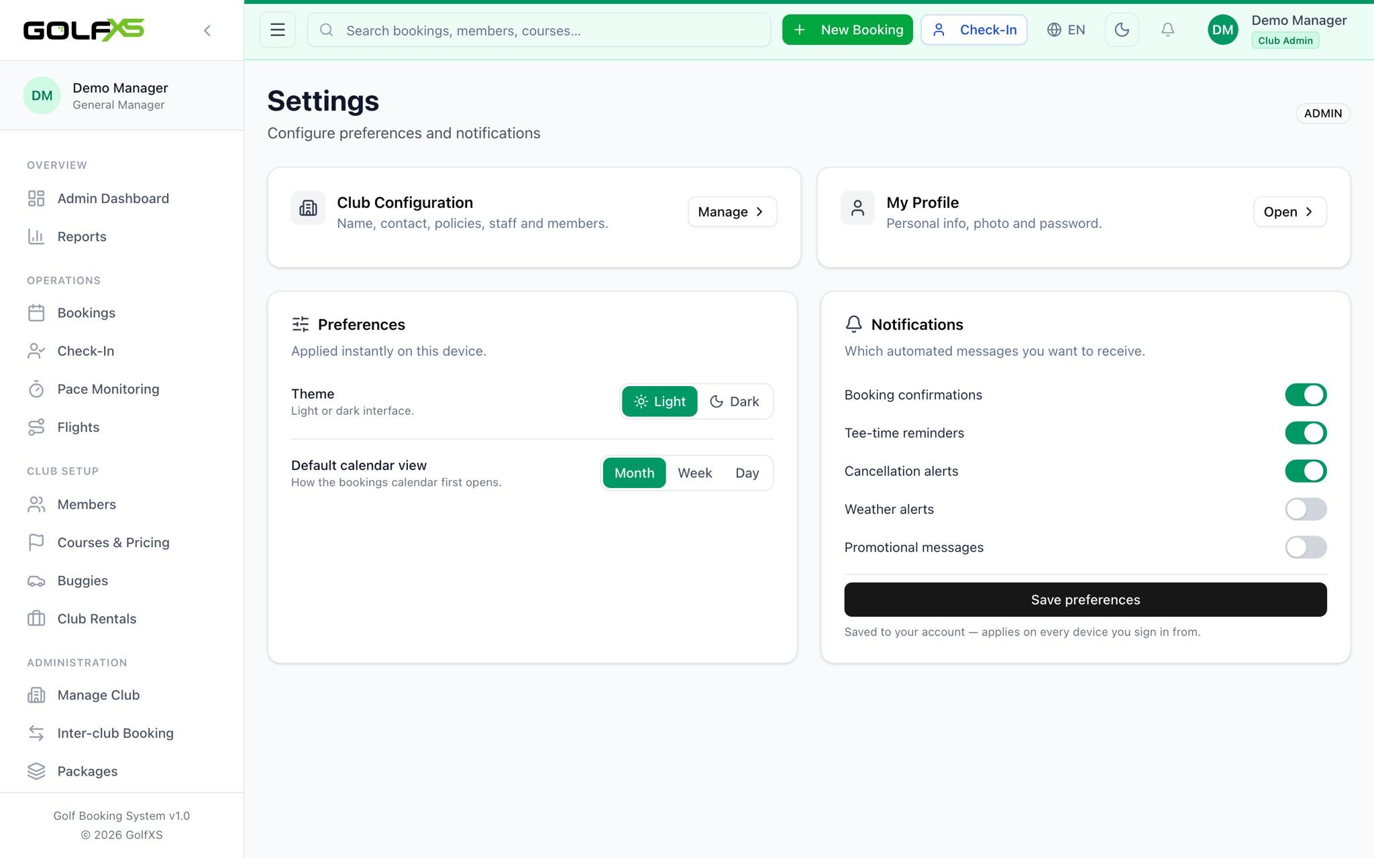This screenshot has height=858, width=1374.
Task: Click the Courses & Pricing flag icon
Action: click(x=36, y=543)
